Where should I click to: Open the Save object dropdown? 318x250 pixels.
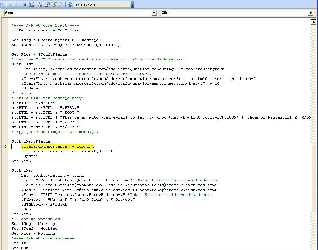pos(154,13)
